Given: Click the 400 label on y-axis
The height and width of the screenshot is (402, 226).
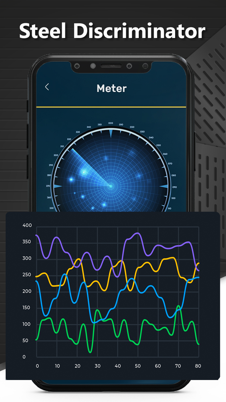Looking at the screenshot, I should click(27, 225).
